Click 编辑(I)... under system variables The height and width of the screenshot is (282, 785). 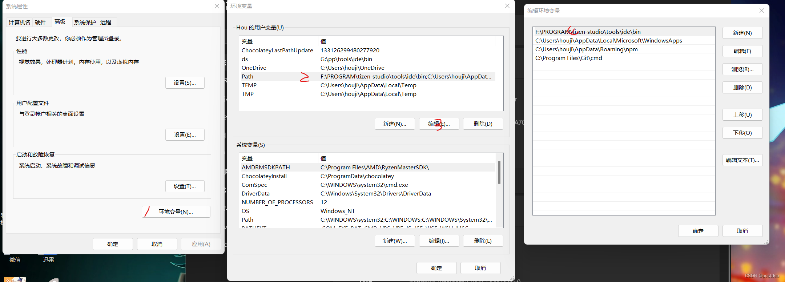click(439, 241)
